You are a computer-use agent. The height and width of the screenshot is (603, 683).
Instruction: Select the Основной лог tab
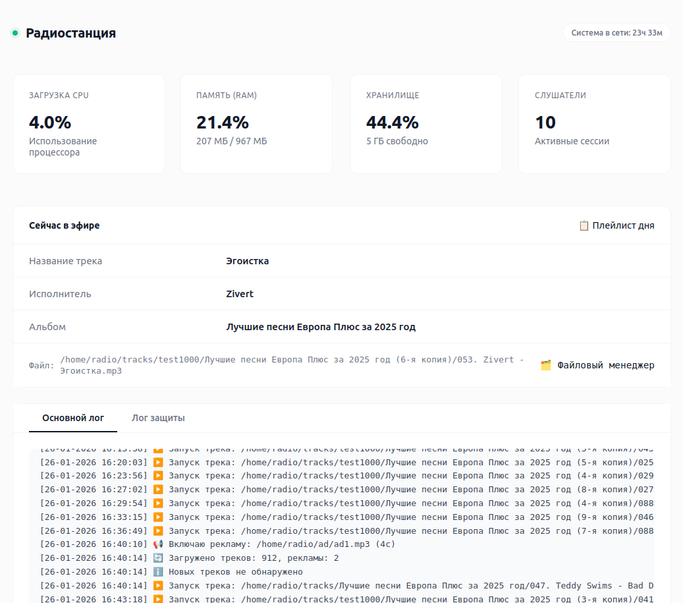(x=73, y=418)
